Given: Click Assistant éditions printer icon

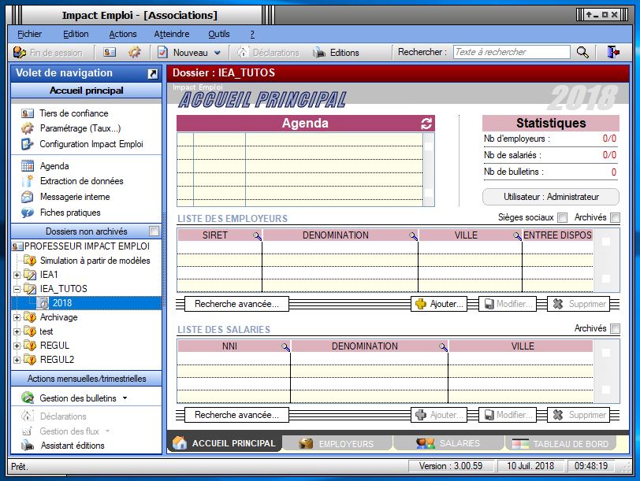Looking at the screenshot, I should tap(28, 445).
